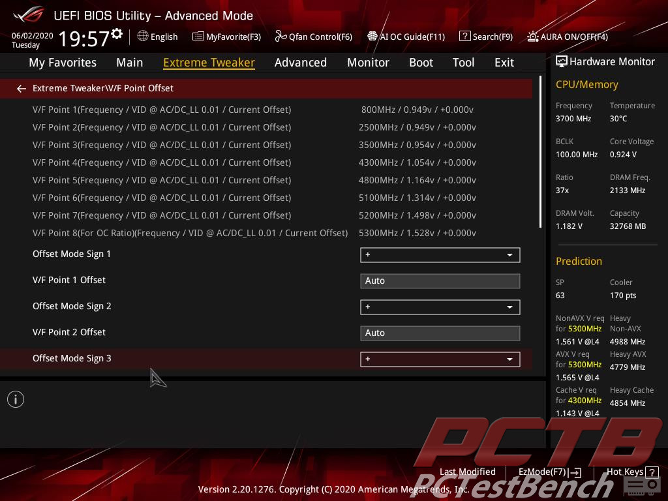Open Offset Mode Sign 2 dropdown
Screen dimensions: 668x501
click(440, 307)
